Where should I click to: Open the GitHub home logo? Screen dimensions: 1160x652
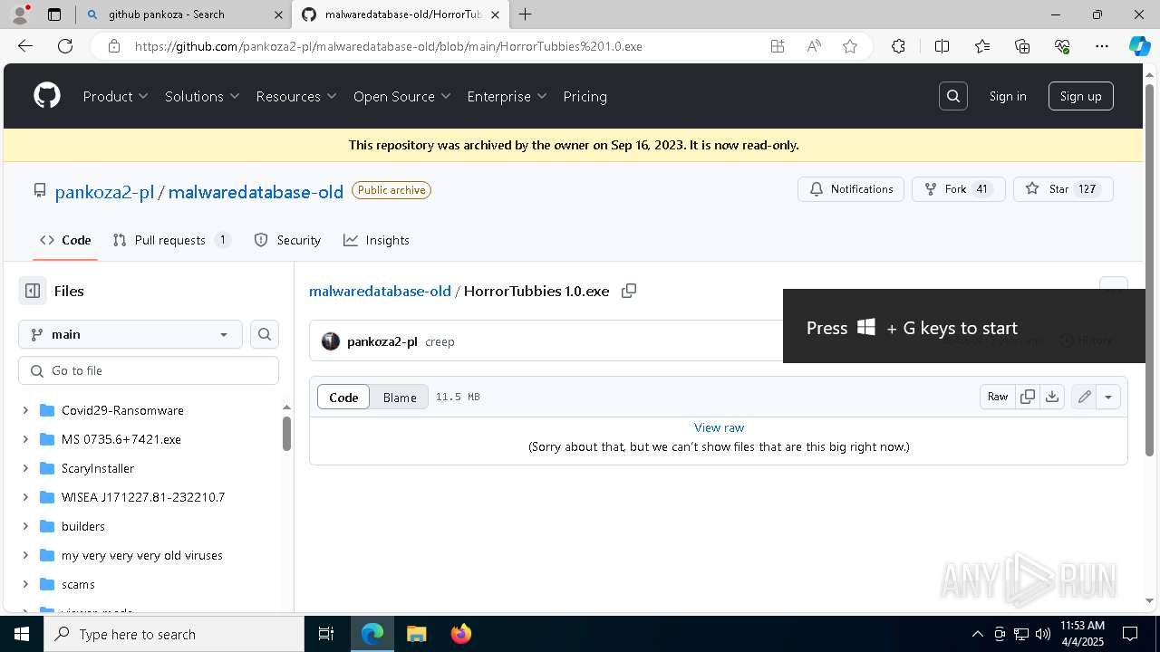(47, 96)
